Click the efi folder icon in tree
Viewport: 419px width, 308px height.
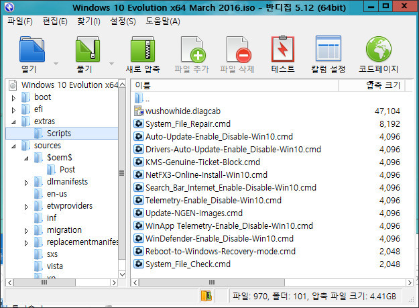click(x=25, y=109)
